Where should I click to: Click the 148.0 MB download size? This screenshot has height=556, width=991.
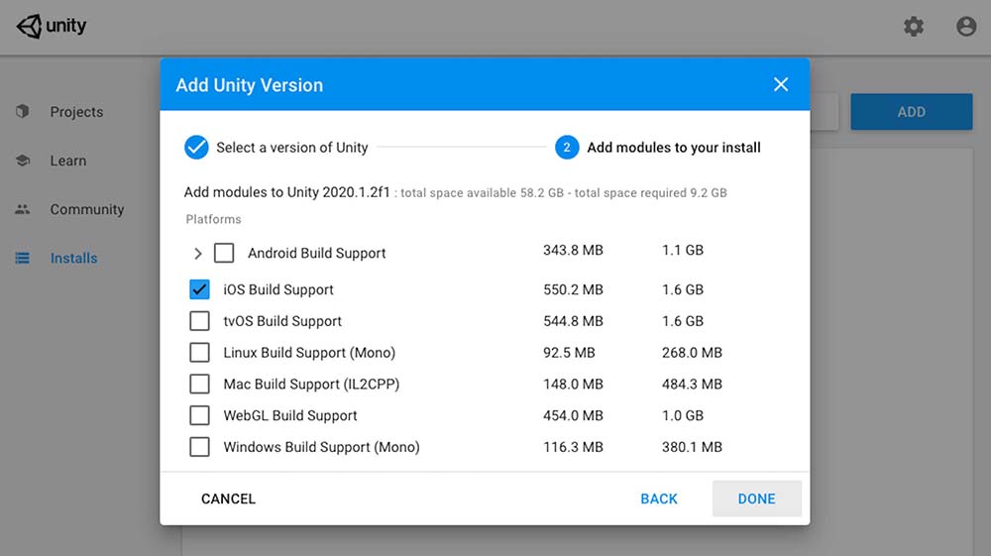click(x=573, y=385)
